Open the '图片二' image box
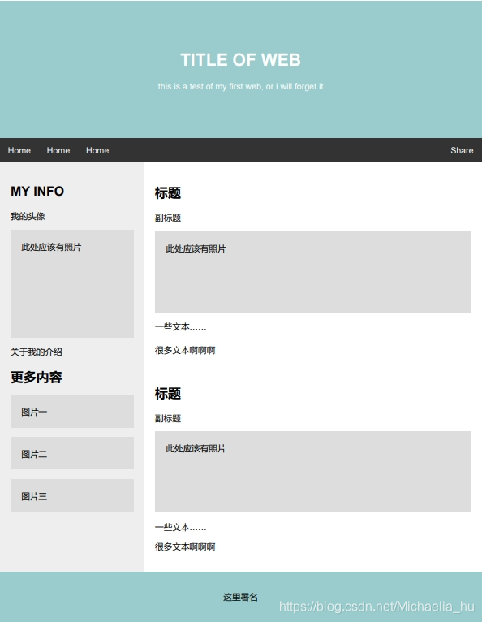This screenshot has width=482, height=622. point(72,453)
